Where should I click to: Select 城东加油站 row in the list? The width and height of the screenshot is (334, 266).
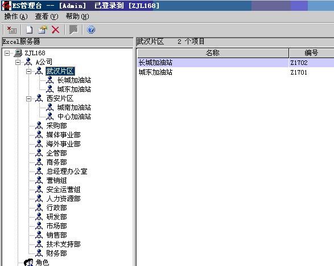[236, 72]
